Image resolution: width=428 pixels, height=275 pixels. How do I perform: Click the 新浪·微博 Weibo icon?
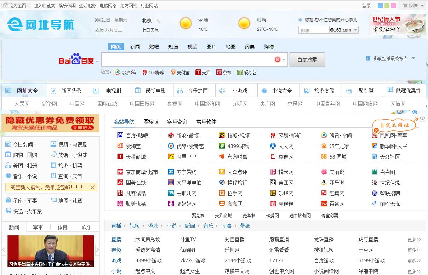point(171,136)
